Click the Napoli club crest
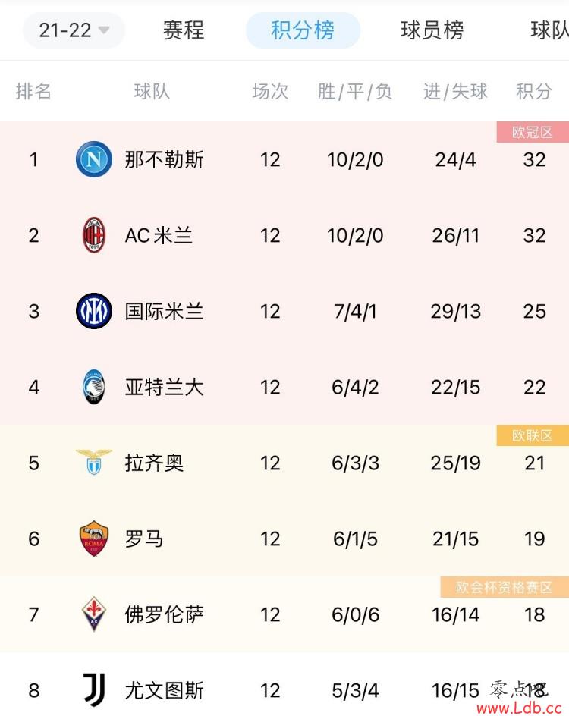 (93, 159)
